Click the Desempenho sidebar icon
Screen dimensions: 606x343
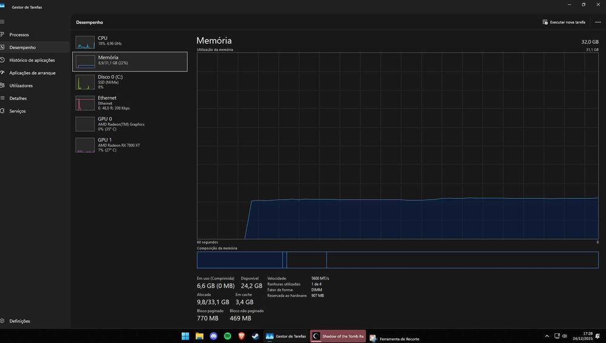2,47
